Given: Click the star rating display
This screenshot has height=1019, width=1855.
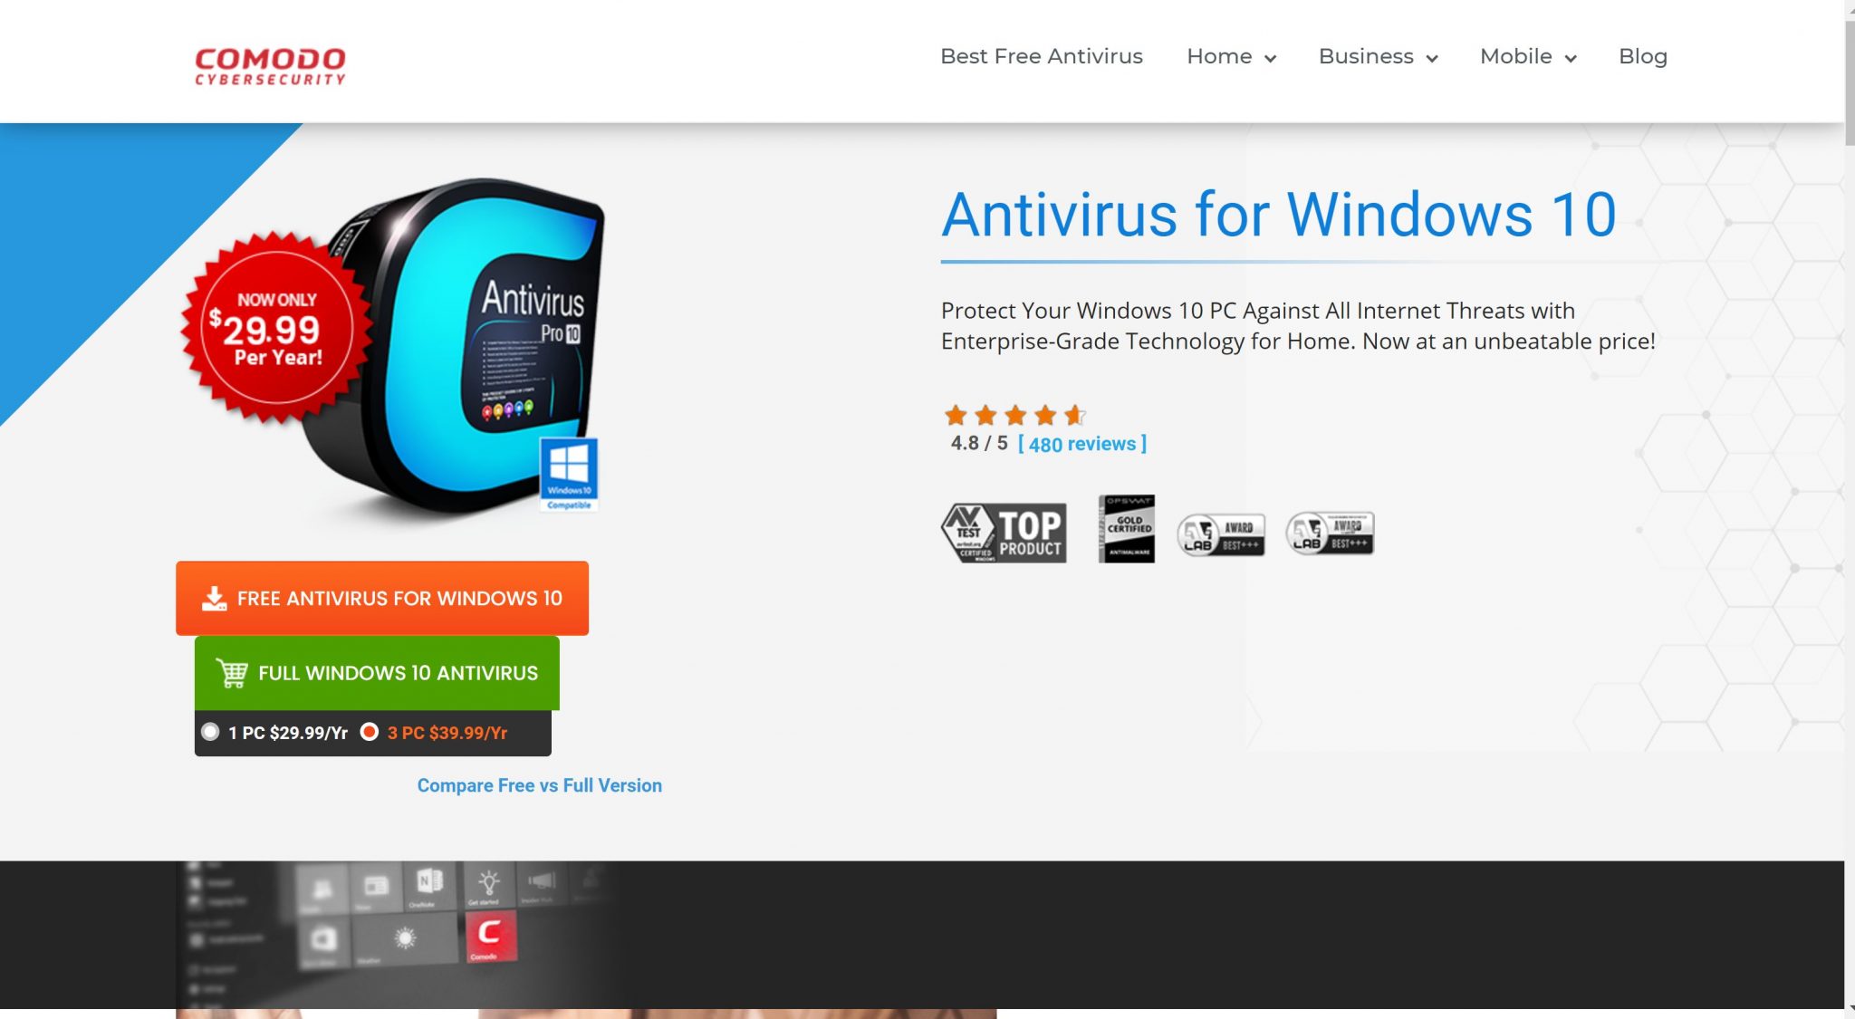Looking at the screenshot, I should [1014, 414].
